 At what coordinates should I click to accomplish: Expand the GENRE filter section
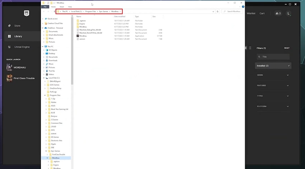(273, 75)
